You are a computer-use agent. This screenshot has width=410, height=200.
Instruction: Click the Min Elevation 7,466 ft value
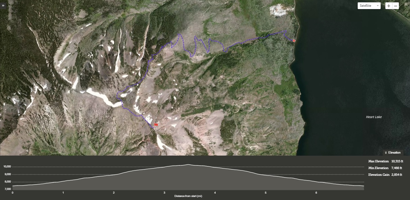tap(397, 168)
